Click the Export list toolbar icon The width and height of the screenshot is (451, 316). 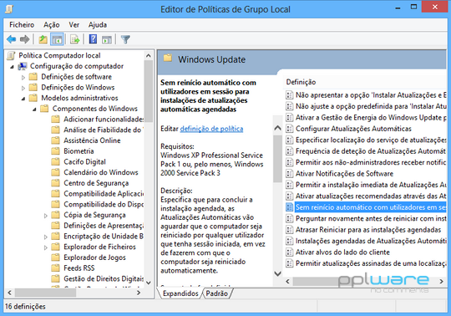75,39
